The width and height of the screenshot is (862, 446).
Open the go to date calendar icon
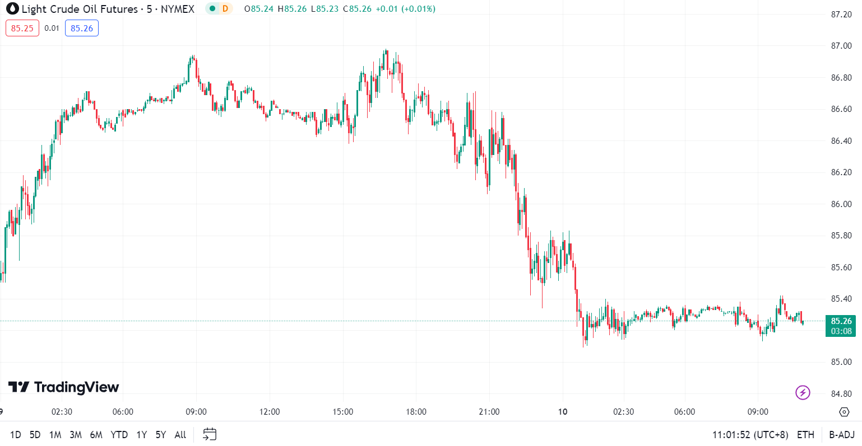click(x=210, y=434)
